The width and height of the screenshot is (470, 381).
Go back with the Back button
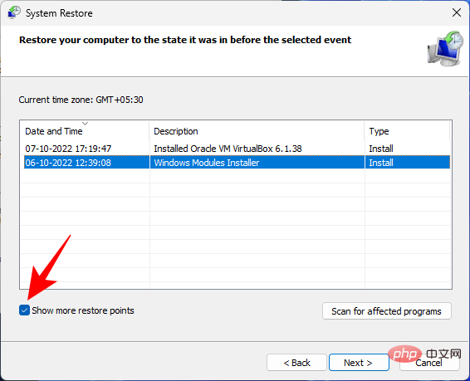click(x=296, y=363)
